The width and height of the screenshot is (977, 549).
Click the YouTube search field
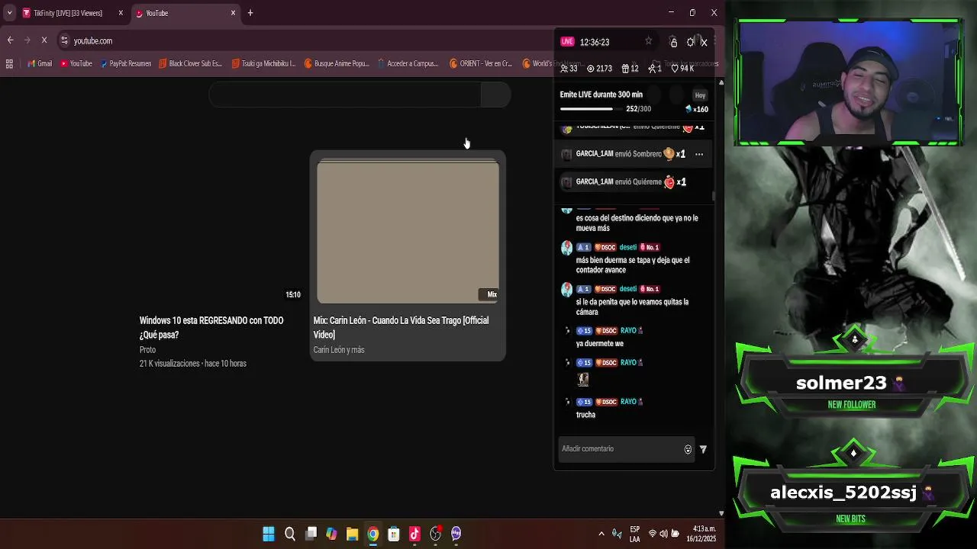point(345,95)
